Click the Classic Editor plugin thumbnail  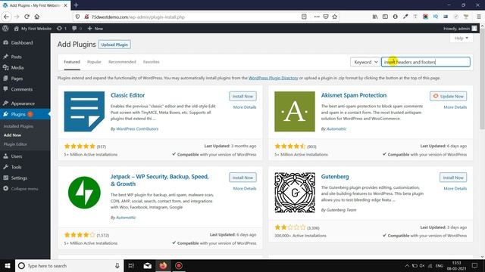84,111
